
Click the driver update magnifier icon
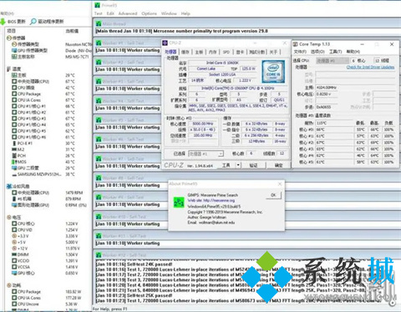coord(33,22)
